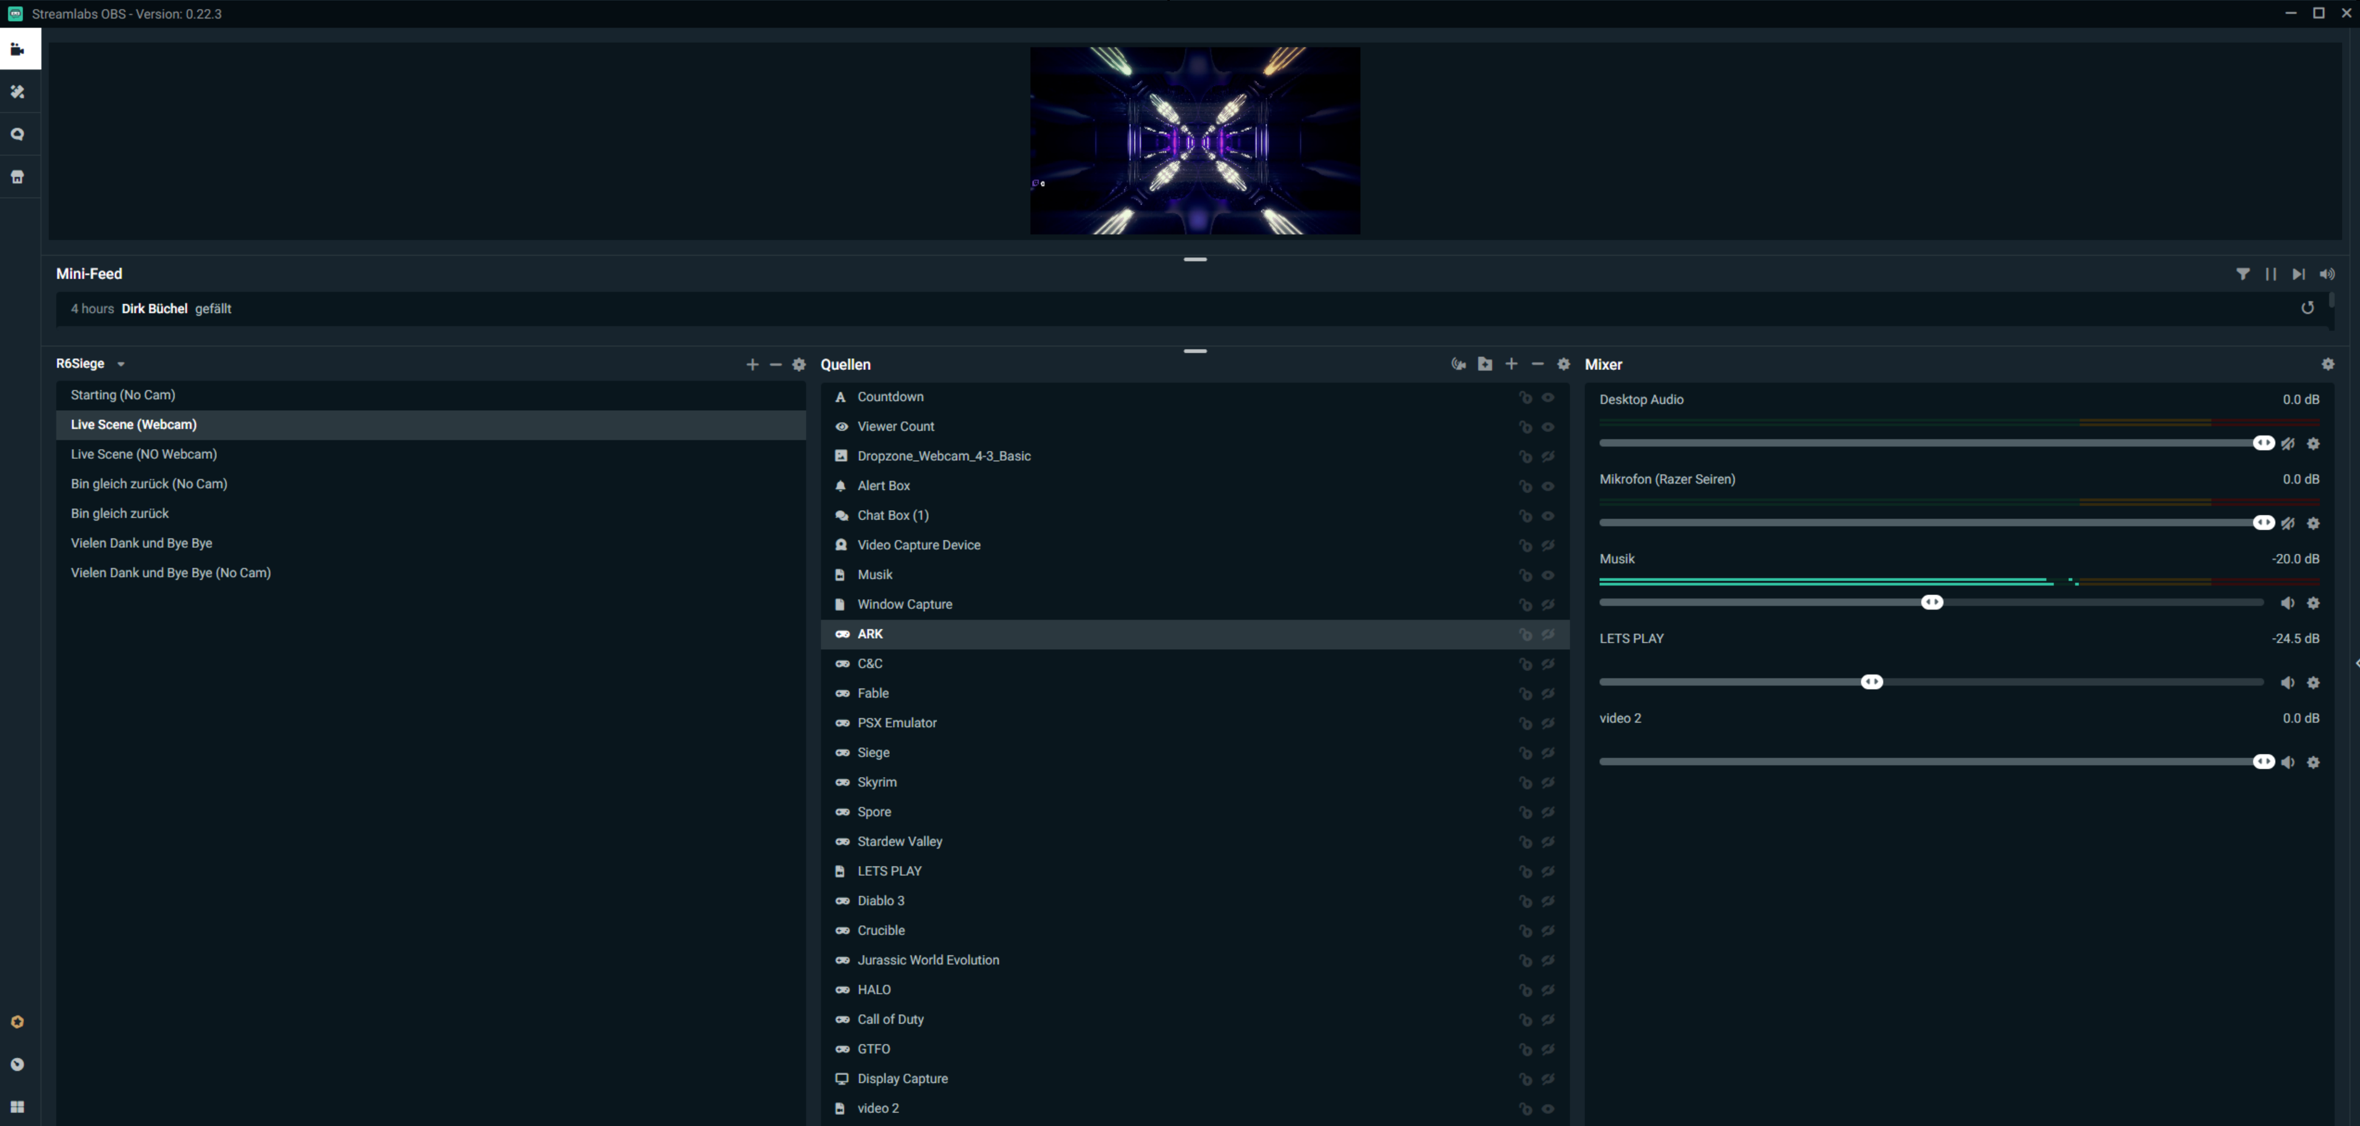
Task: Select the Vielen Dank und Bye Bye scene
Action: 141,543
